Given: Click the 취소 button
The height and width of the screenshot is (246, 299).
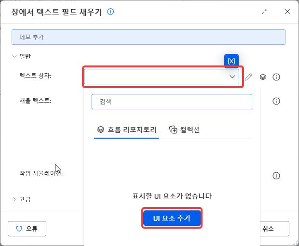Looking at the screenshot, I should click(274, 229).
